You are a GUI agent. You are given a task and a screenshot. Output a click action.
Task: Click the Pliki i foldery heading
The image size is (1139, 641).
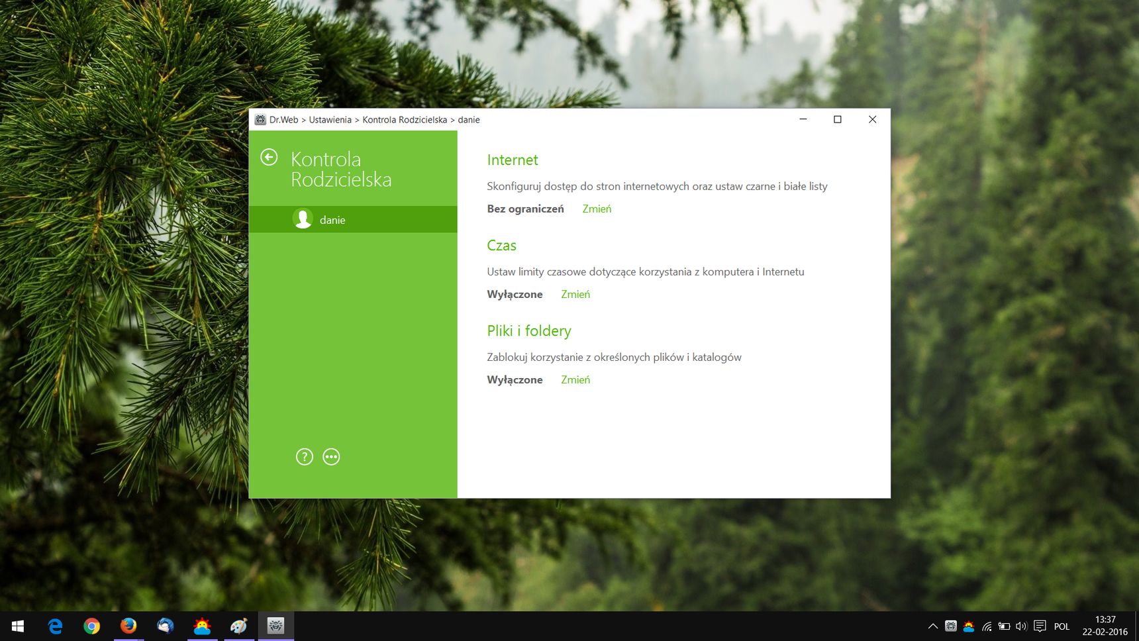click(529, 331)
